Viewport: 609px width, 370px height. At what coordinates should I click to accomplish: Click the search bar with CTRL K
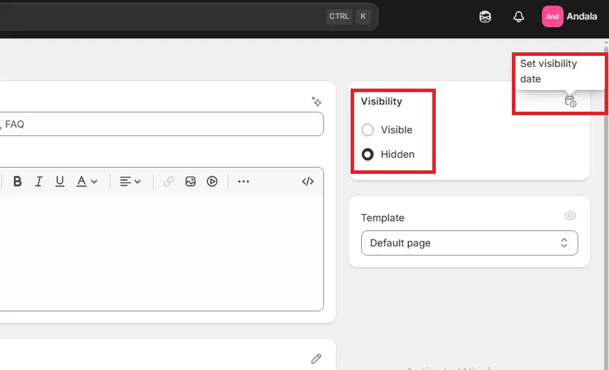point(189,17)
